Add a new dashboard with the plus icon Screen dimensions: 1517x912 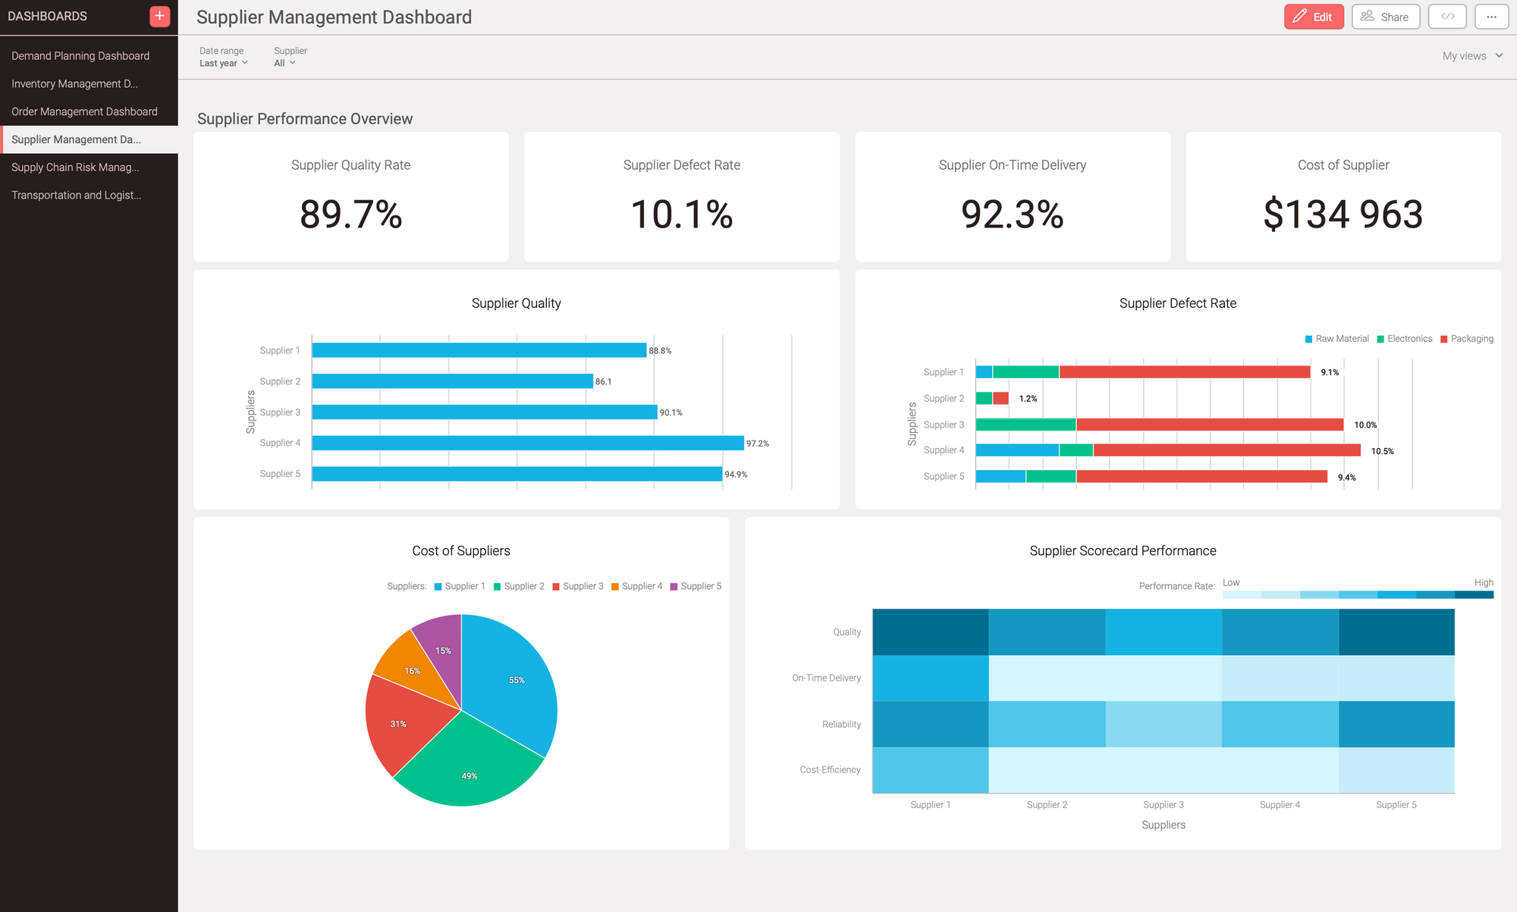159,15
